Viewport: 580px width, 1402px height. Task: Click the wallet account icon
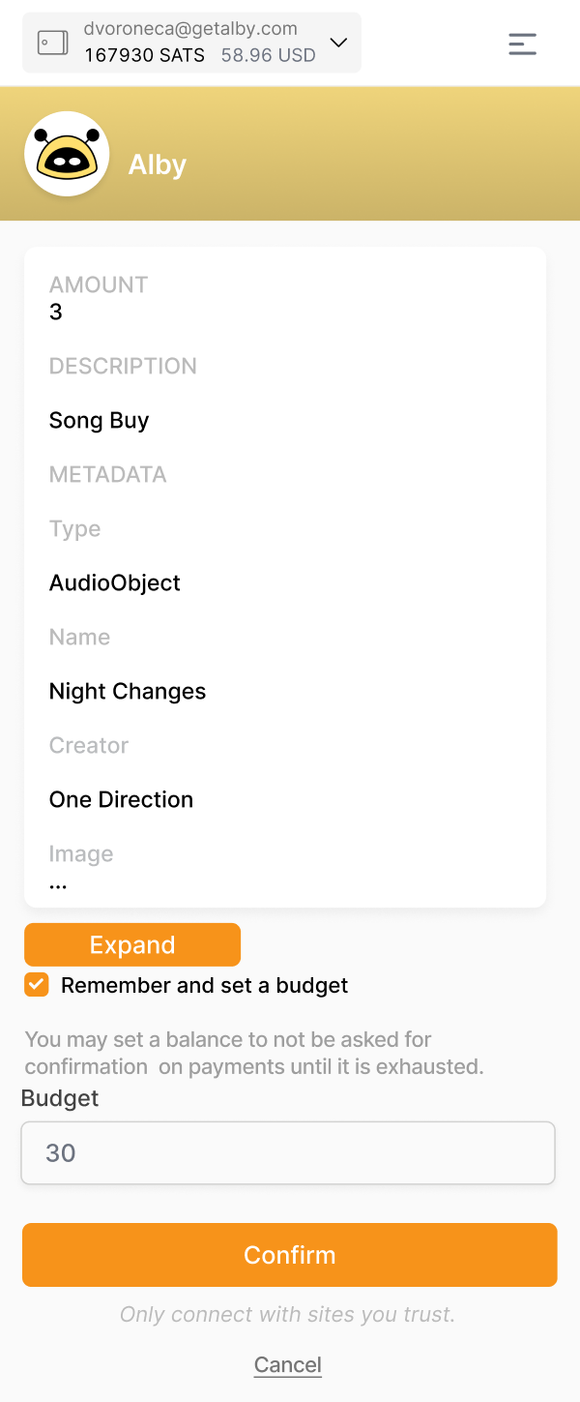[x=52, y=43]
